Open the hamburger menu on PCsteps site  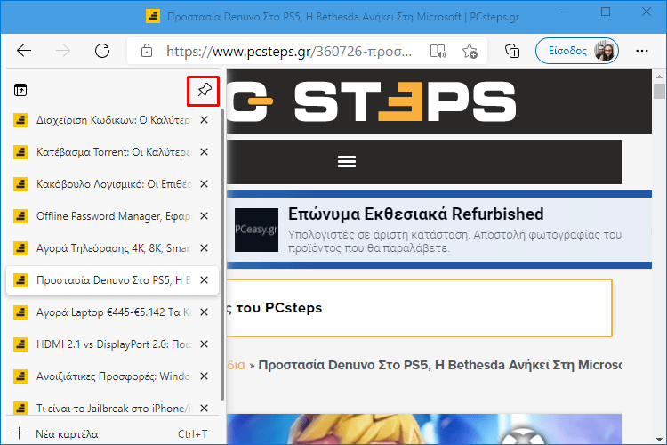tap(347, 161)
